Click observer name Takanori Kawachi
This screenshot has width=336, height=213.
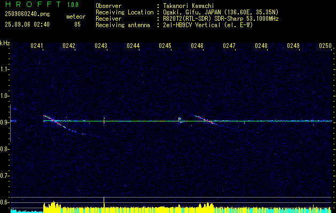point(188,6)
